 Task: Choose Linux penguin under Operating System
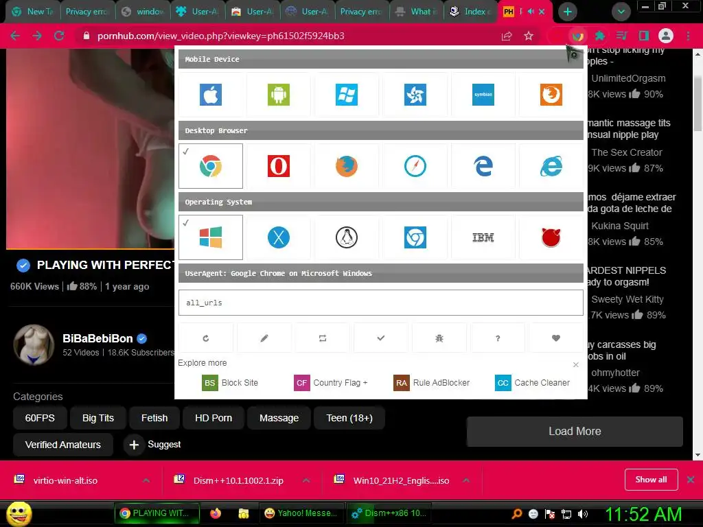pyautogui.click(x=347, y=237)
